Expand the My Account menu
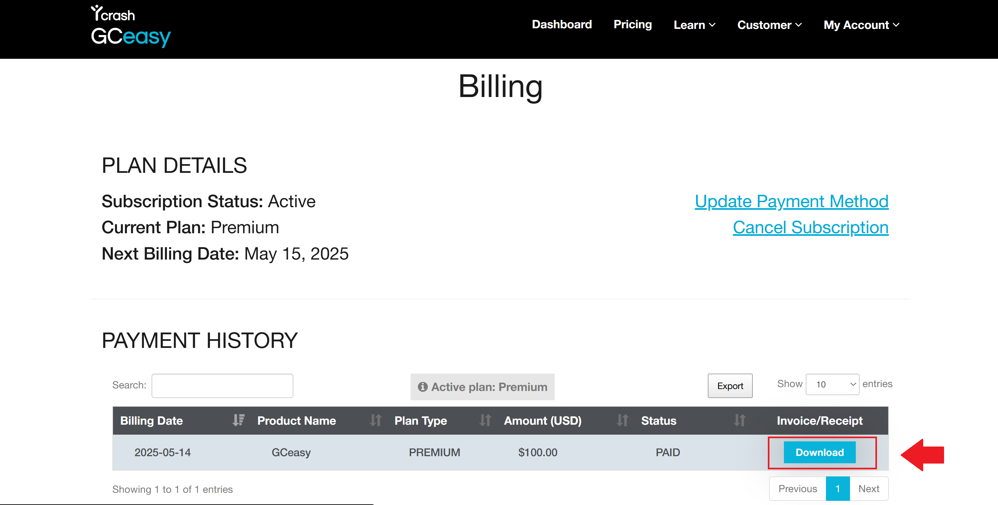This screenshot has height=505, width=998. point(861,25)
